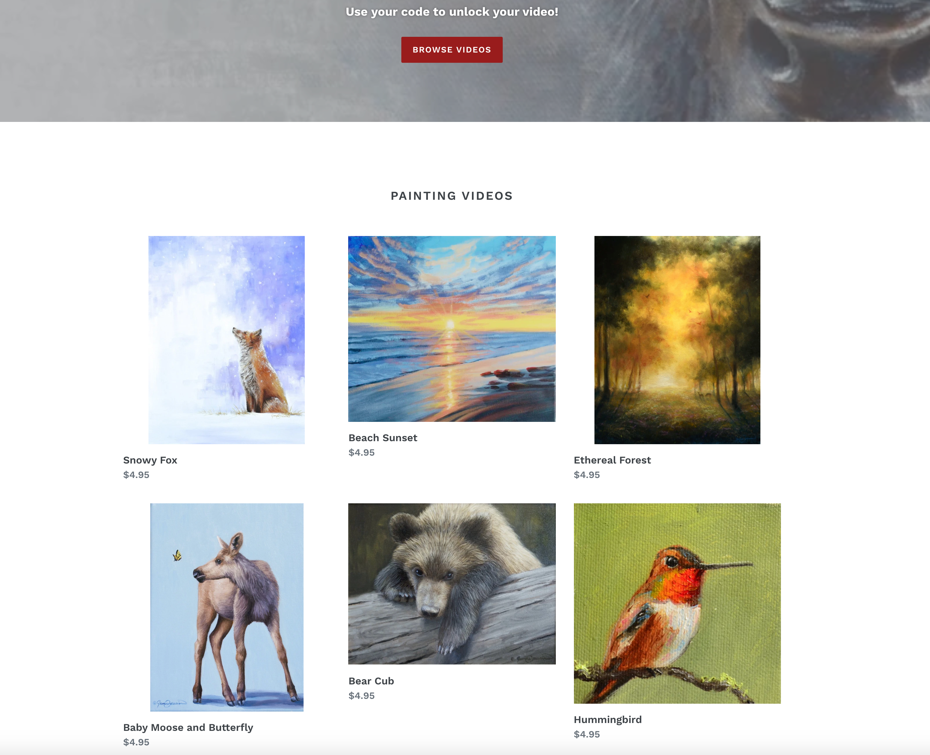This screenshot has width=930, height=755.
Task: Click the $4.95 price under Snowy Fox
Action: [x=136, y=475]
